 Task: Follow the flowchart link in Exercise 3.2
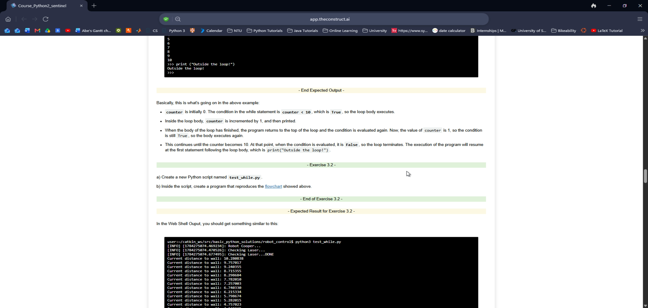coord(273,186)
